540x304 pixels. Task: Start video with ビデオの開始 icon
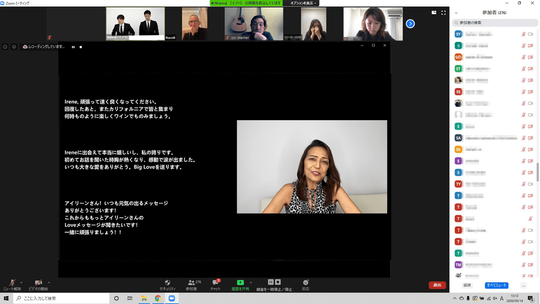tap(38, 283)
